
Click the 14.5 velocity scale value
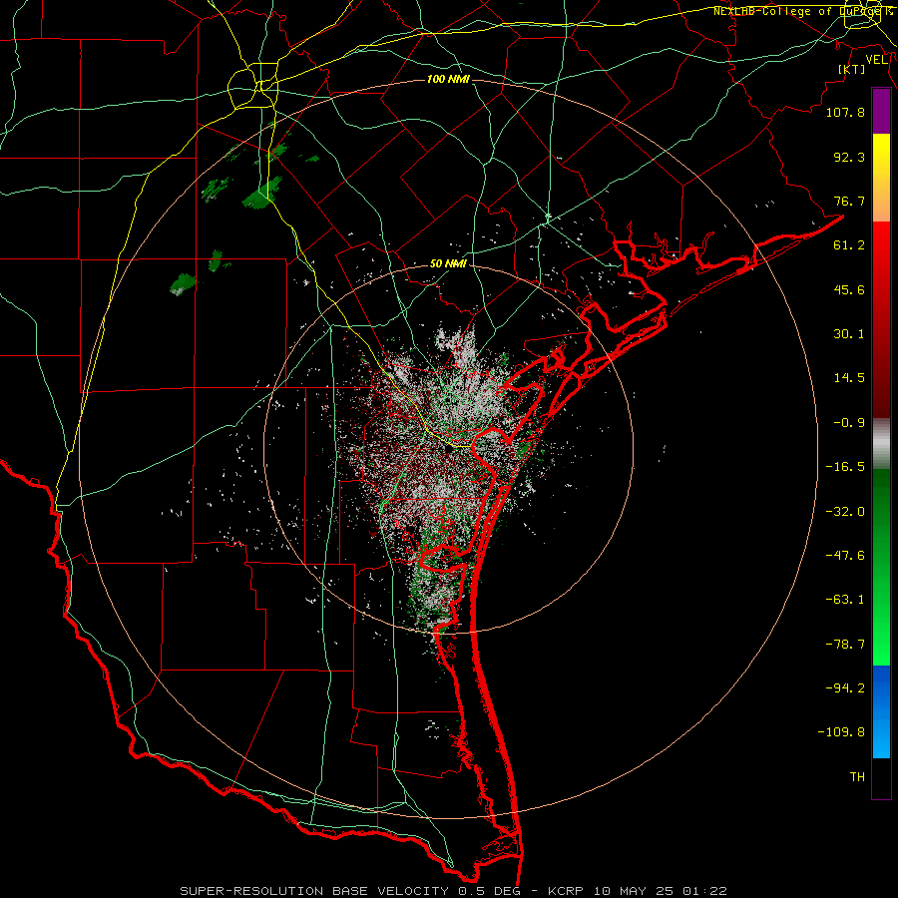coord(849,378)
